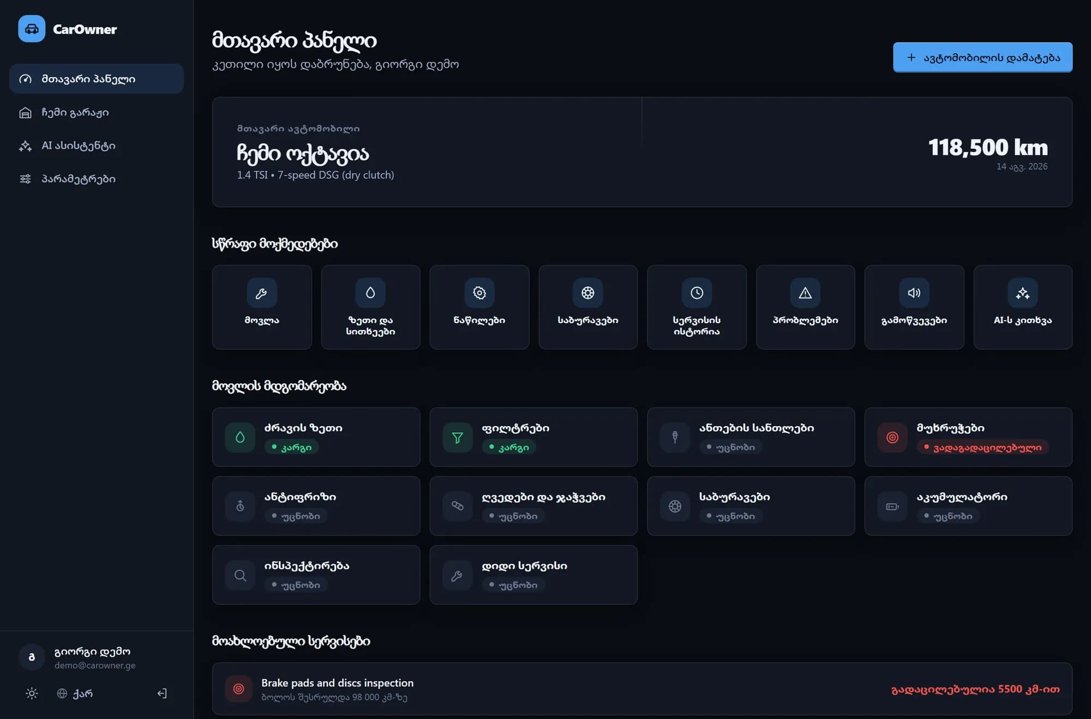Open the ნაწილები gear icon
The width and height of the screenshot is (1091, 719).
point(479,293)
